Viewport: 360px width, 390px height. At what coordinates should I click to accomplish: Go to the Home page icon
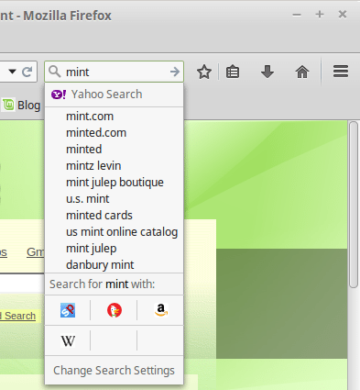(x=302, y=72)
